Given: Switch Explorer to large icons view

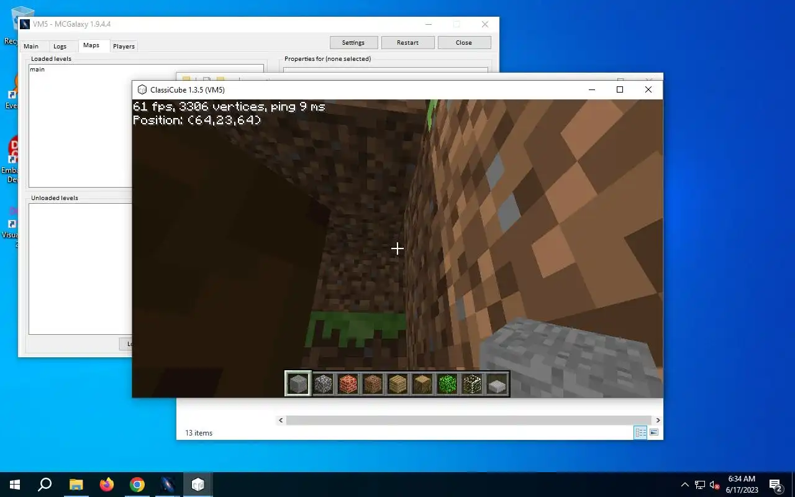Looking at the screenshot, I should click(653, 432).
